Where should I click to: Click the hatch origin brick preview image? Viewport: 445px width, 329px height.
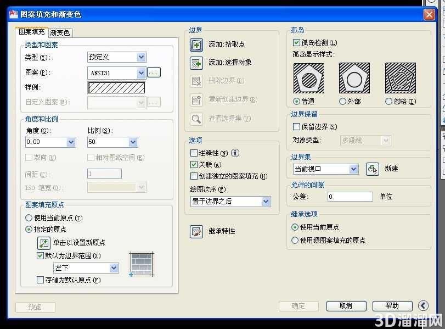click(142, 264)
